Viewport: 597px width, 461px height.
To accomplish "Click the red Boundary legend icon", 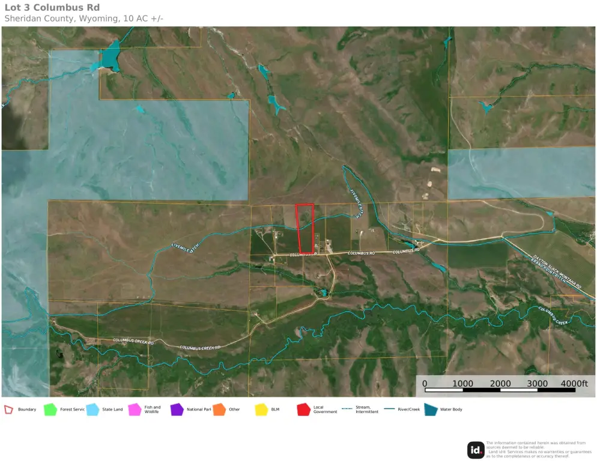I will click(8, 409).
